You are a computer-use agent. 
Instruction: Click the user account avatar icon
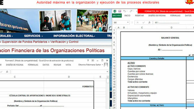click(106, 65)
